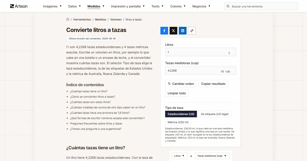The image size is (307, 161).
Task: Focus the Litros input field
Action: pyautogui.click(x=201, y=52)
